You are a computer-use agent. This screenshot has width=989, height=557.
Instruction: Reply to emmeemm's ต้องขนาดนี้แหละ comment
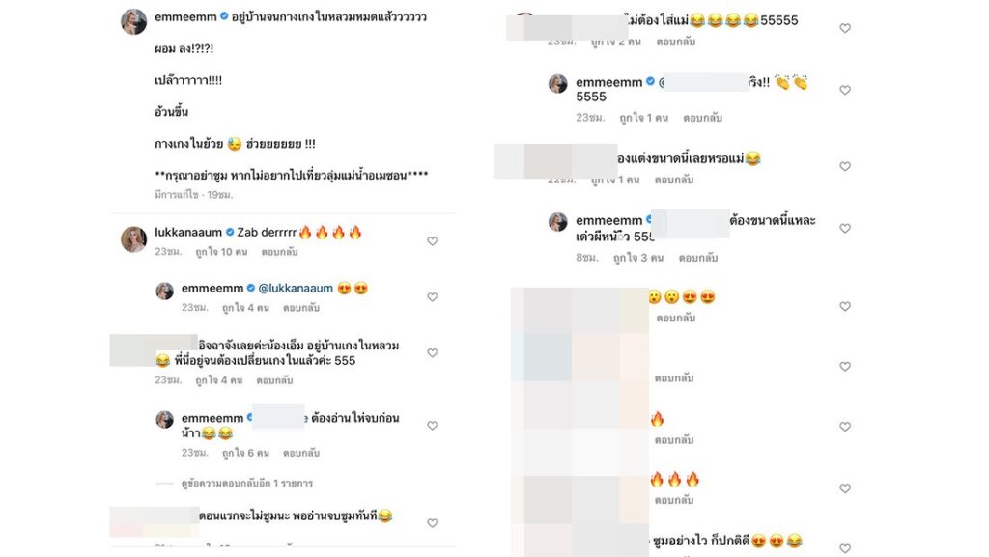tap(697, 258)
